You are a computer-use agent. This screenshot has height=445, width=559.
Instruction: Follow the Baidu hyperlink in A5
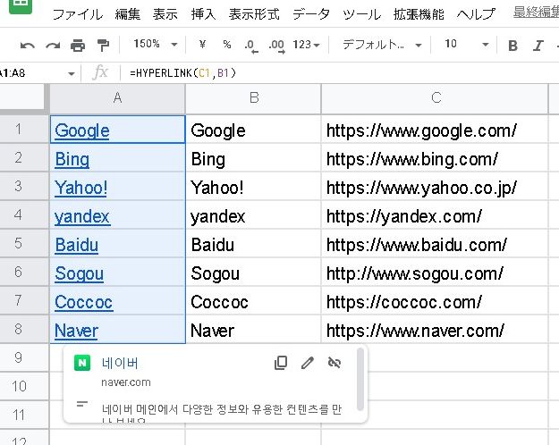77,245
